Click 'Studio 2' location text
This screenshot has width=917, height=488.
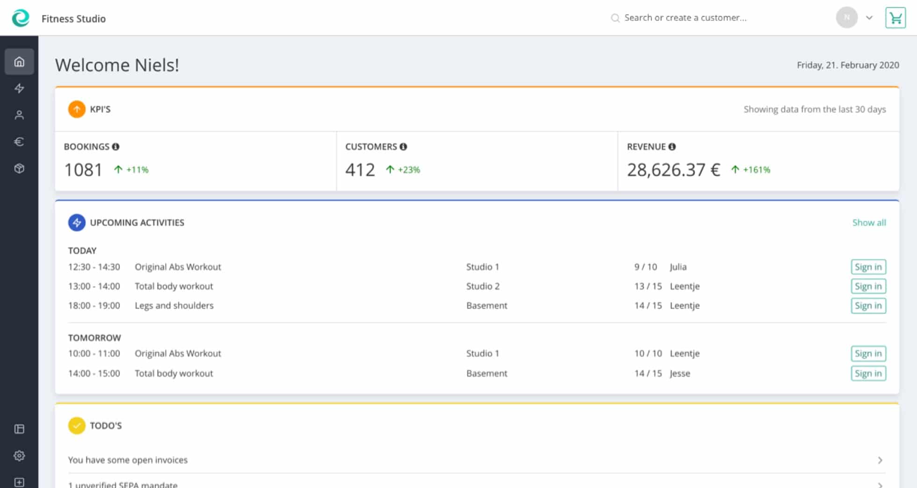pos(483,286)
